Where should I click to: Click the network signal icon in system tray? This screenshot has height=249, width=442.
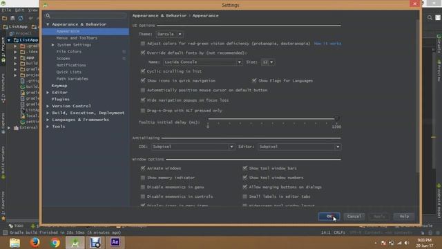(399, 243)
